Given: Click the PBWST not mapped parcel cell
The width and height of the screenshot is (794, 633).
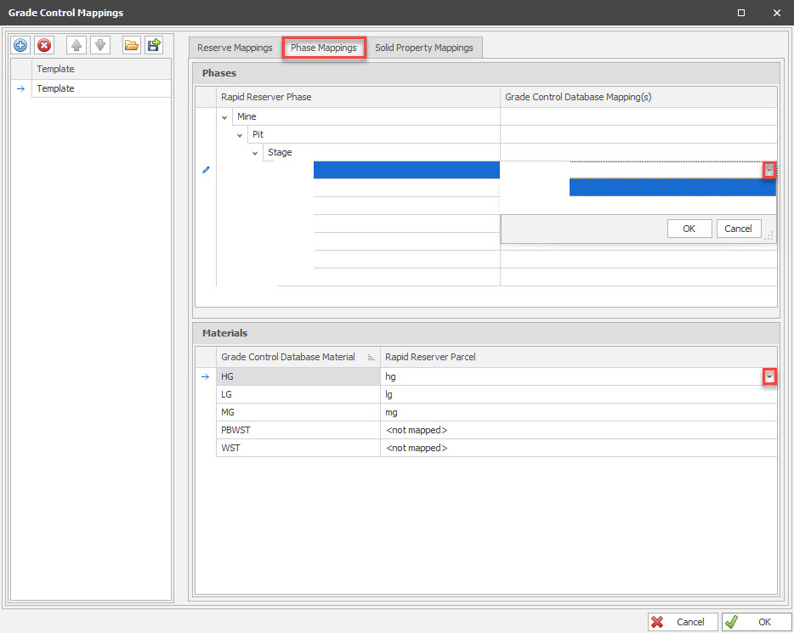Looking at the screenshot, I should click(578, 430).
